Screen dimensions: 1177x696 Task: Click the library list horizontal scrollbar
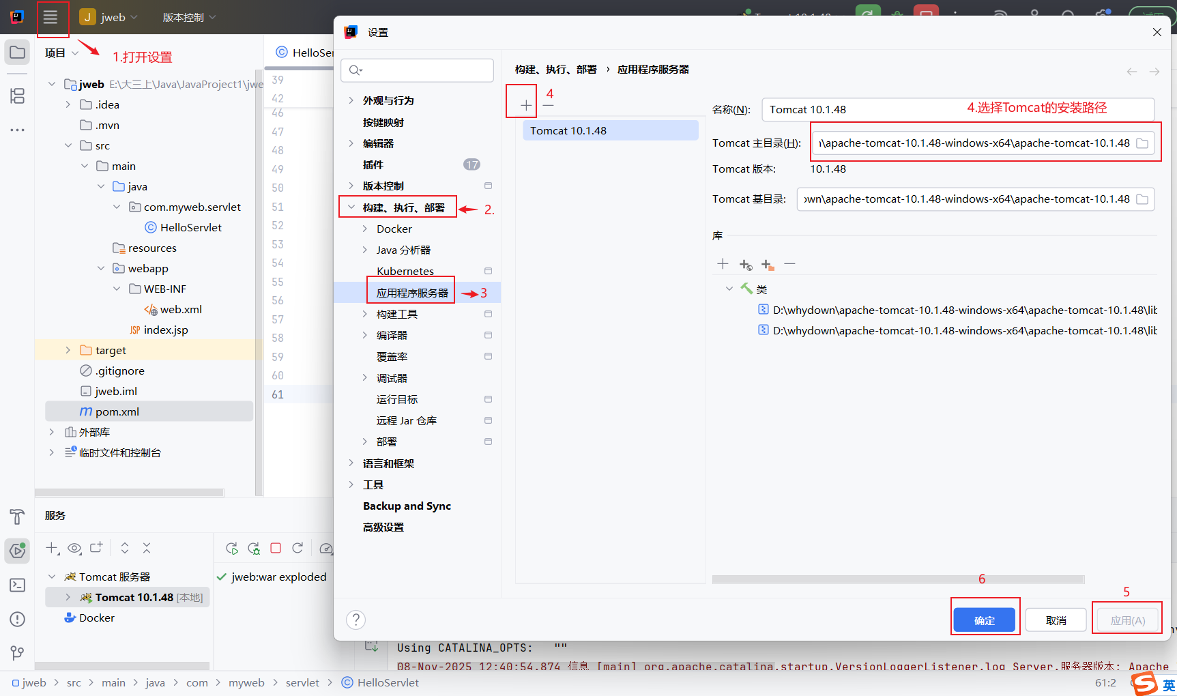click(x=898, y=579)
